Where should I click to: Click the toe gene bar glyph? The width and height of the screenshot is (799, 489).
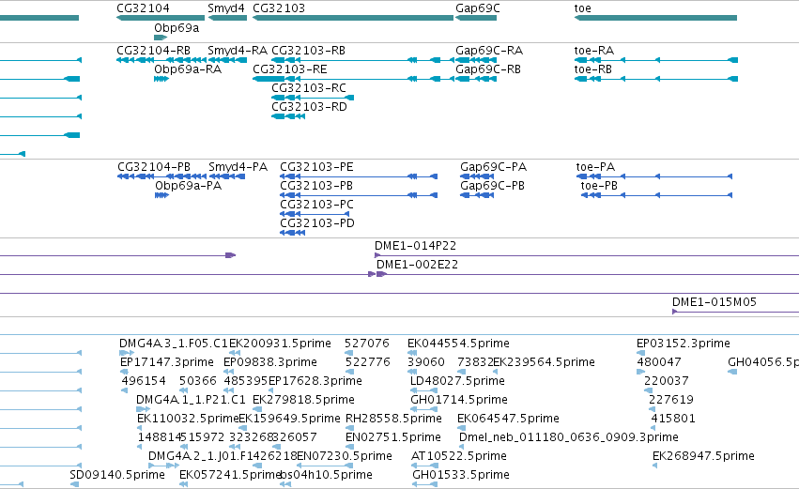[x=655, y=18]
